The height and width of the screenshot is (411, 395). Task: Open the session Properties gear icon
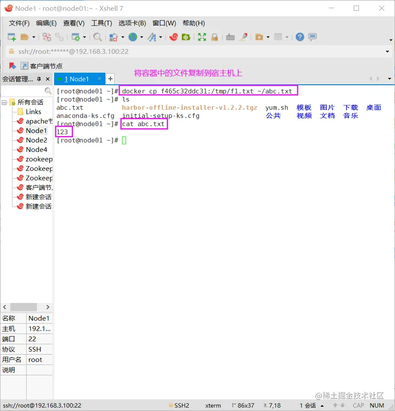[x=76, y=37]
